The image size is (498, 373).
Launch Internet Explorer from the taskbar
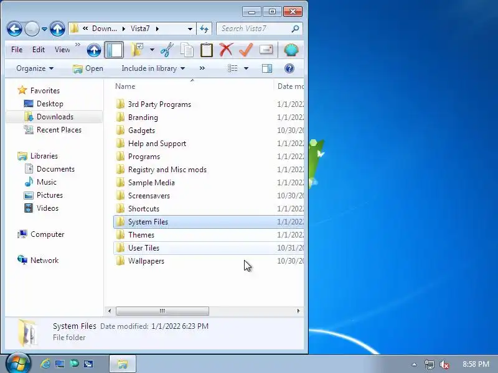pyautogui.click(x=45, y=364)
